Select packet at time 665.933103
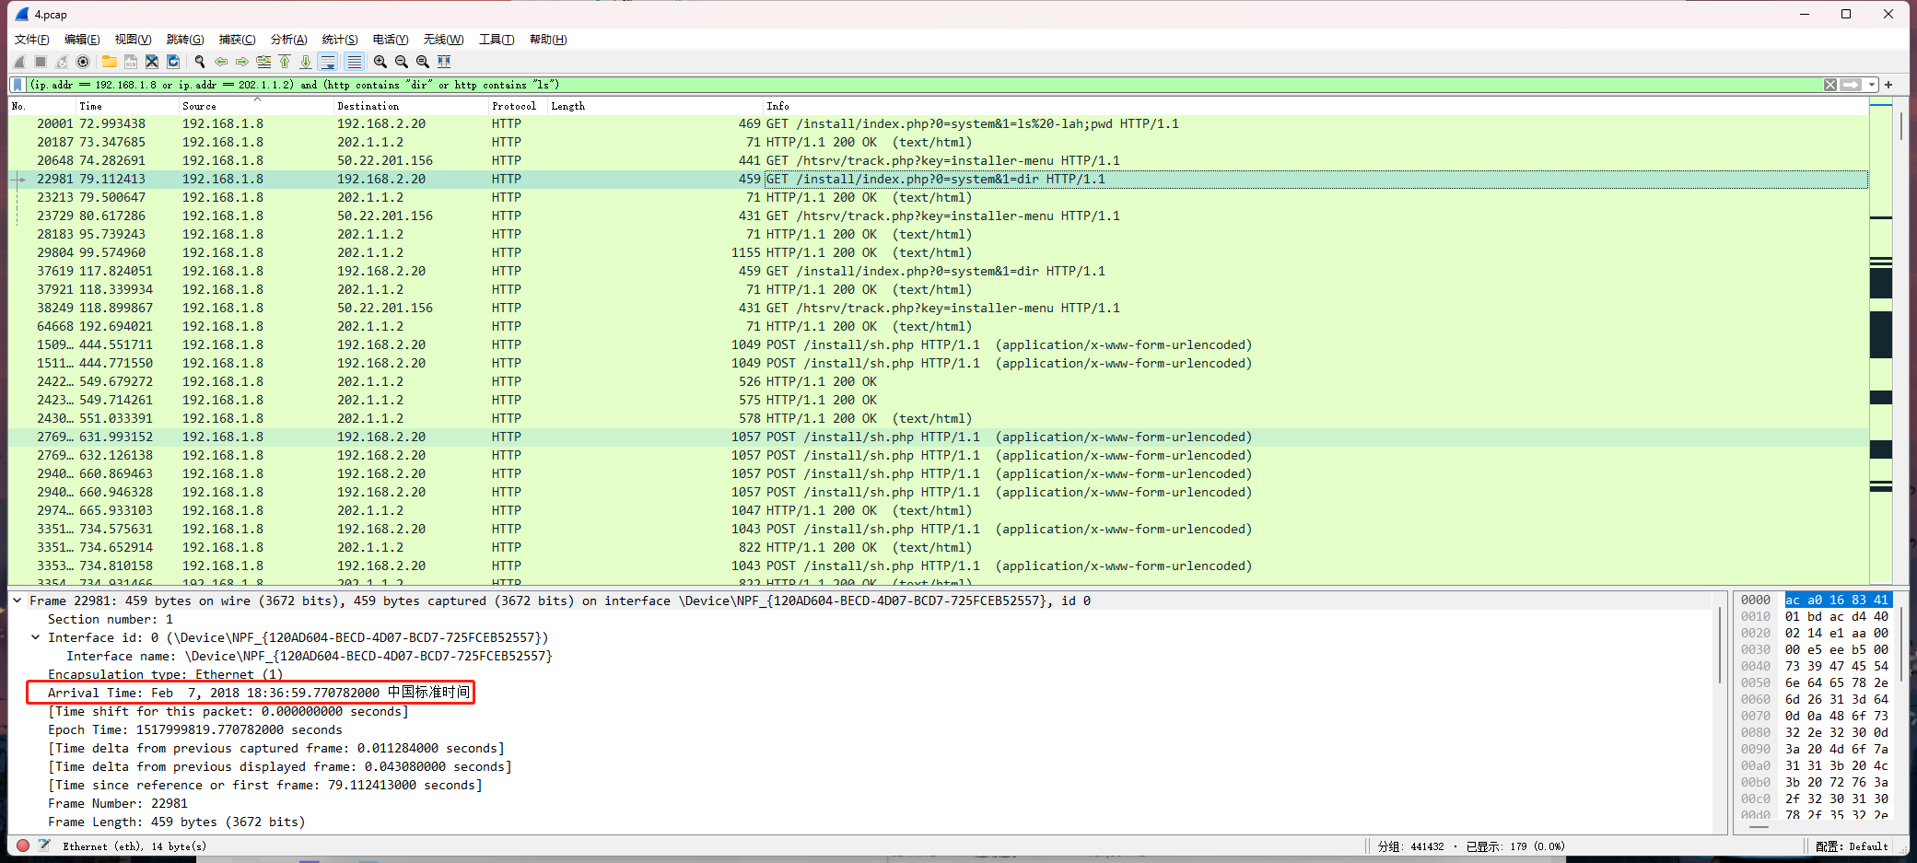 939,510
